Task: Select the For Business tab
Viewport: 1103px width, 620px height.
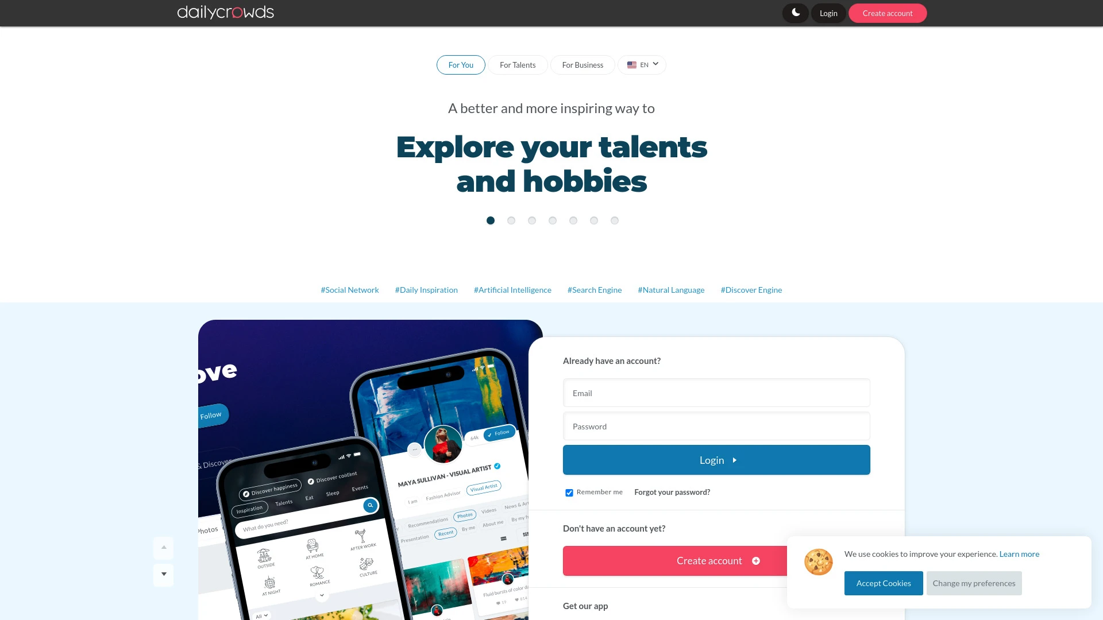Action: pos(582,64)
